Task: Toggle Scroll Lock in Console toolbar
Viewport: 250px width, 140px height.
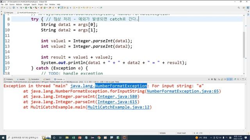Action: (221, 79)
